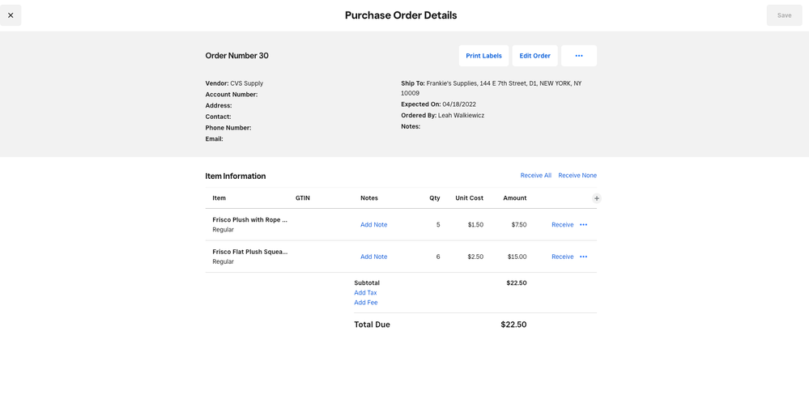Receive the Frisco Flat Plush Squeaker item
Viewport: 809px width, 399px height.
point(562,257)
